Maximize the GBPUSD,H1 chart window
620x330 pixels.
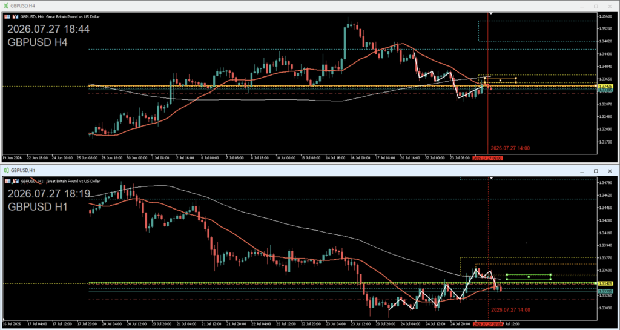[596, 171]
